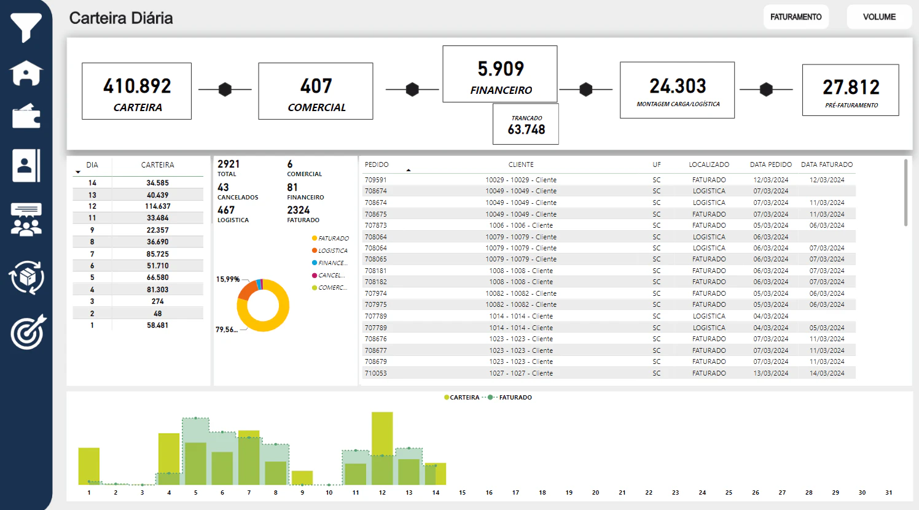This screenshot has height=510, width=919.
Task: Sort by the PEDIDO header label
Action: [x=377, y=164]
